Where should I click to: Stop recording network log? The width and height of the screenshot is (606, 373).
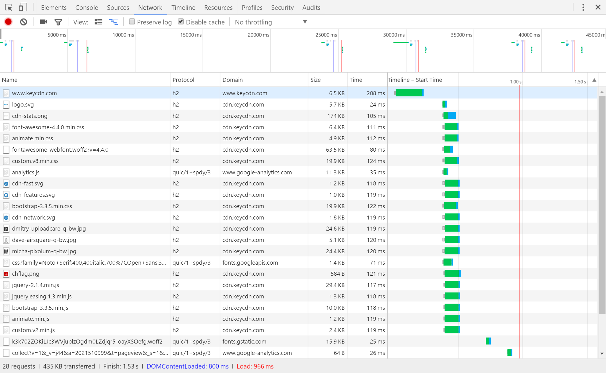click(x=8, y=22)
